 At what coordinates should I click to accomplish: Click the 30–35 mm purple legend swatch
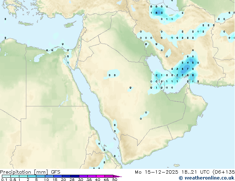pos(83,176)
